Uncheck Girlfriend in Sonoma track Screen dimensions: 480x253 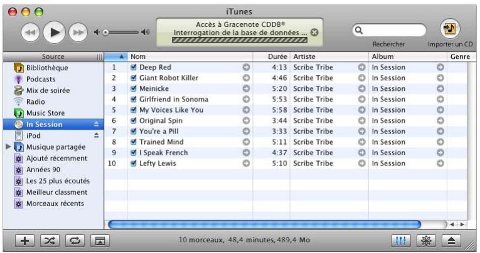click(133, 99)
